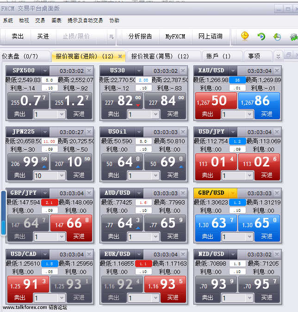Close the XAU/USD quote tile
298x312 pixels.
click(277, 70)
